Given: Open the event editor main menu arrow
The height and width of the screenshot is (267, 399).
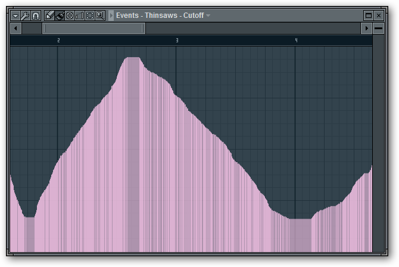Looking at the screenshot, I should pyautogui.click(x=15, y=15).
